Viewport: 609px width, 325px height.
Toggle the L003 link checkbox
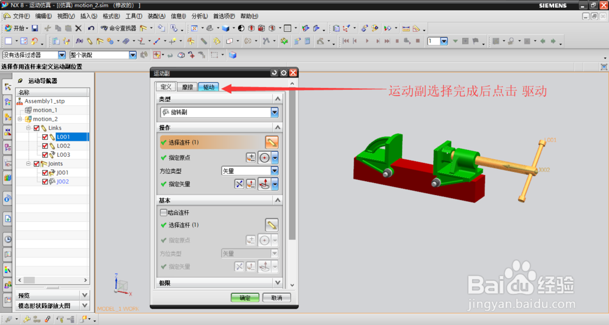[45, 155]
